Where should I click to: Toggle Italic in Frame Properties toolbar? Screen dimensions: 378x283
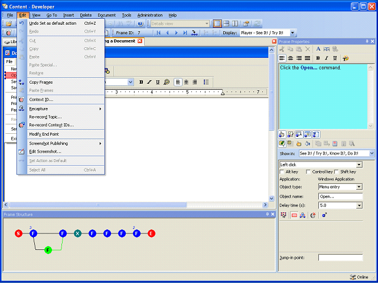tap(327, 58)
